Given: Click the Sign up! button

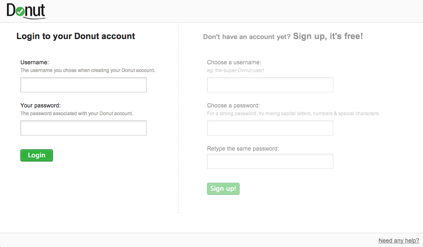Looking at the screenshot, I should (223, 189).
